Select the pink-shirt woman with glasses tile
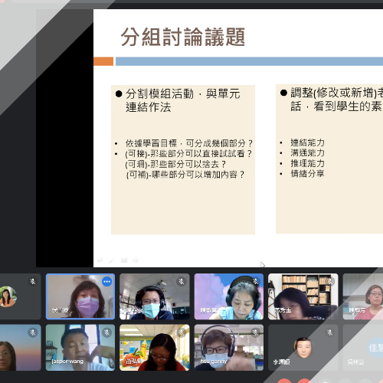Screen dimensions: 383x383 click(363, 296)
